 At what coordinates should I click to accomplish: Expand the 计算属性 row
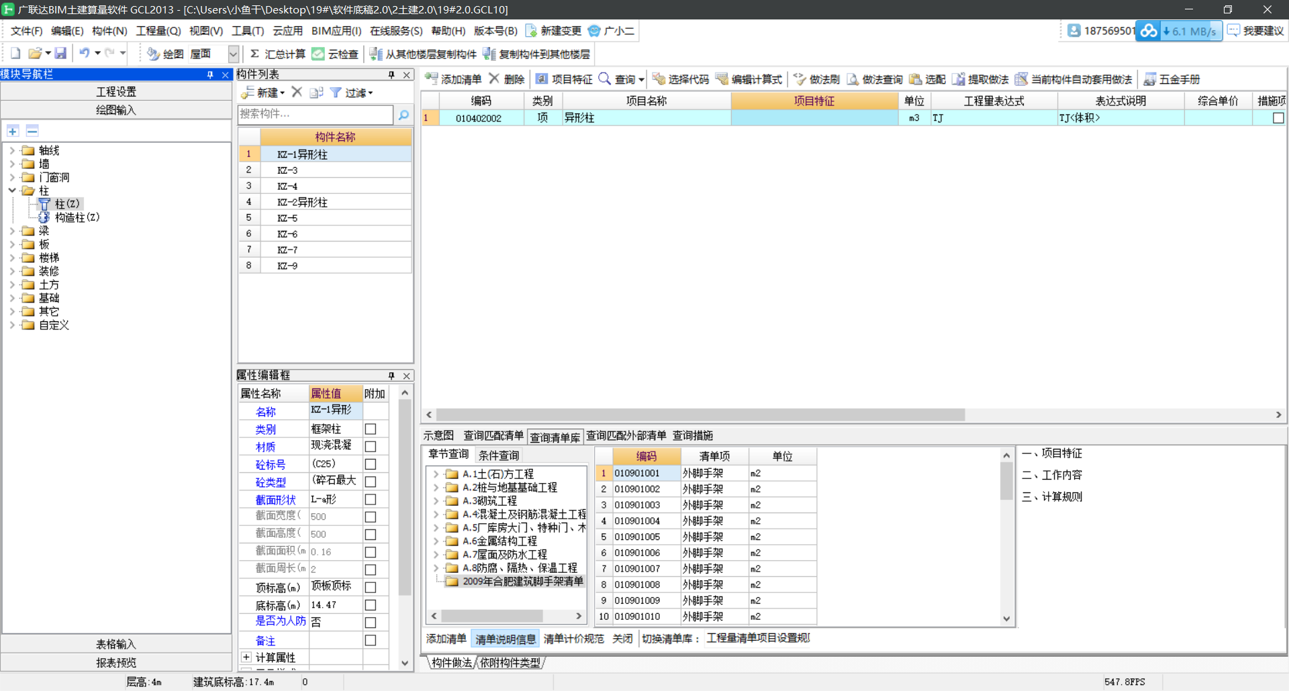coord(246,657)
